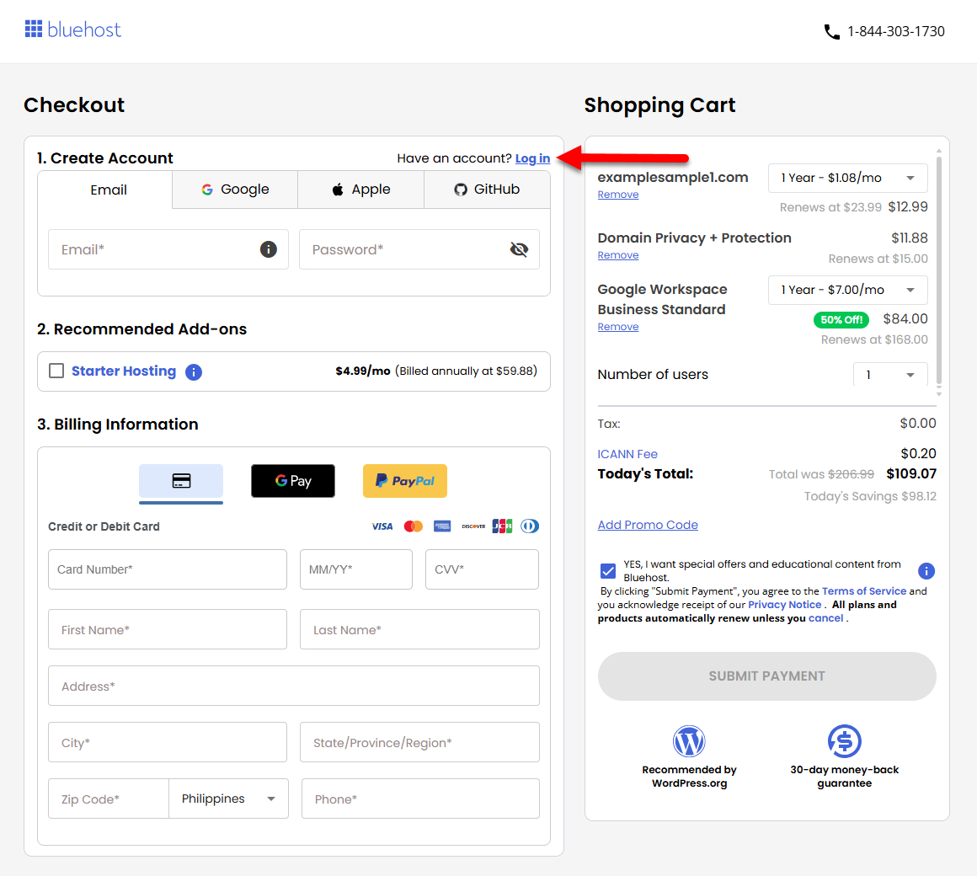The image size is (977, 876).
Task: Click the Discover card logo
Action: click(473, 526)
